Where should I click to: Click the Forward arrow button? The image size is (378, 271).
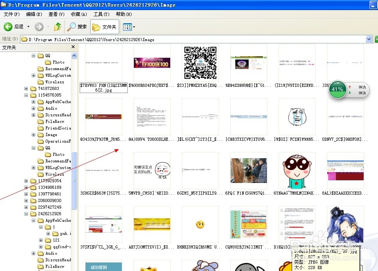[39, 27]
